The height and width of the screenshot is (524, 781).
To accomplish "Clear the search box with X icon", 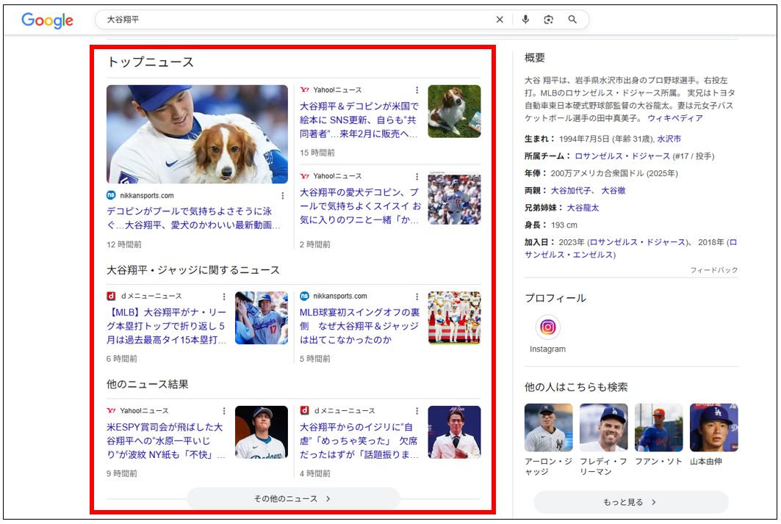I will click(500, 19).
